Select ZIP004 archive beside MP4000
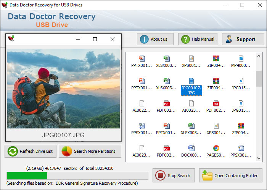267x190 pixels. (216, 62)
